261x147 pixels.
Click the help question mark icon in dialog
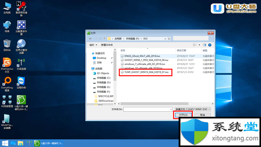(210, 45)
